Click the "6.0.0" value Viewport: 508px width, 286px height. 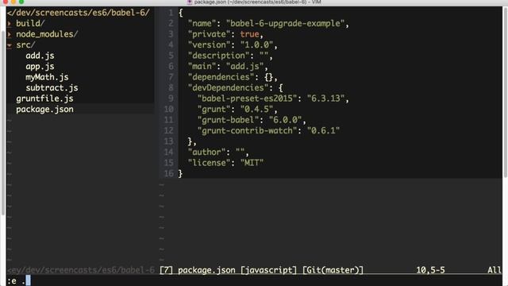point(286,120)
